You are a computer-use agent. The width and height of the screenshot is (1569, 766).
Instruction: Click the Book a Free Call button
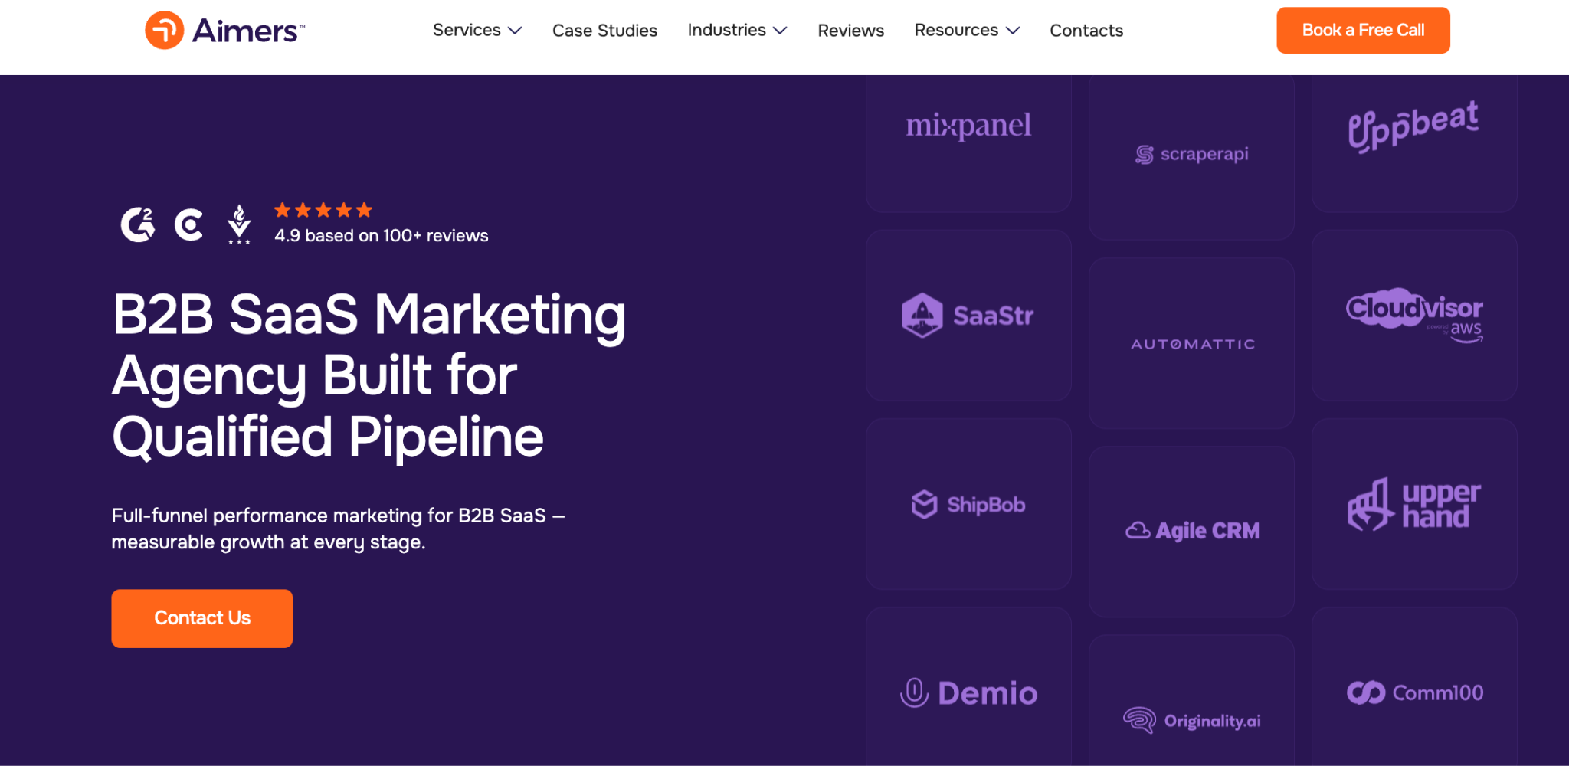pyautogui.click(x=1363, y=31)
